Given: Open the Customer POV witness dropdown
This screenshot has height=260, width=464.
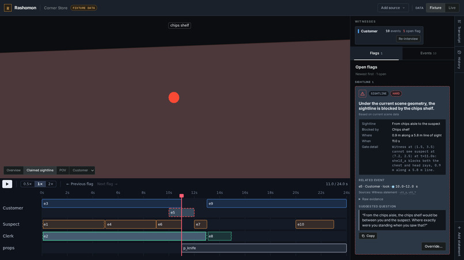Looking at the screenshot, I should pyautogui.click(x=82, y=170).
